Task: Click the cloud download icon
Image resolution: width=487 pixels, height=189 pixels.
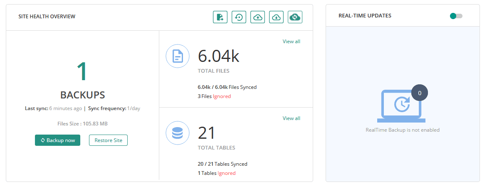Action: tap(277, 17)
